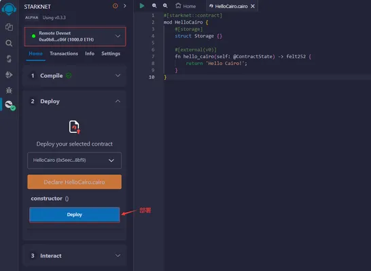The width and height of the screenshot is (371, 271).
Task: Open the Remote Devnet account dropdown
Action: 75,37
